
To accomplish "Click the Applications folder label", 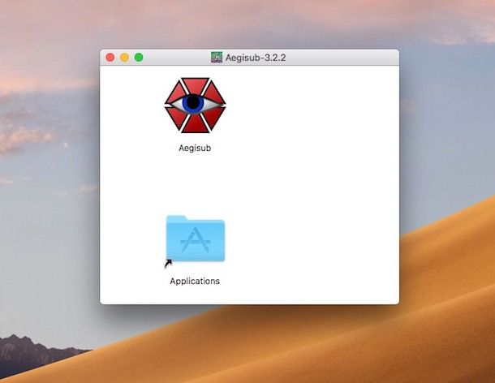I will pos(195,281).
